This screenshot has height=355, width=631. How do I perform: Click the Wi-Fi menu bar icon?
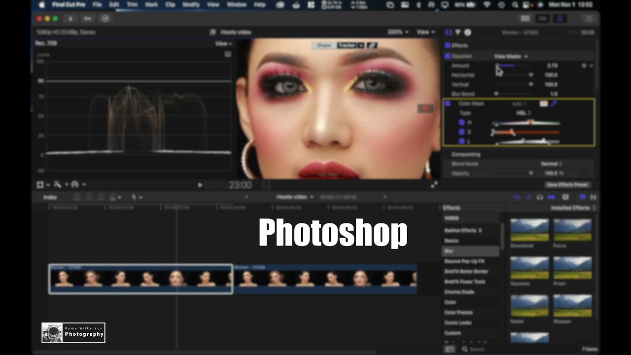[x=488, y=4]
